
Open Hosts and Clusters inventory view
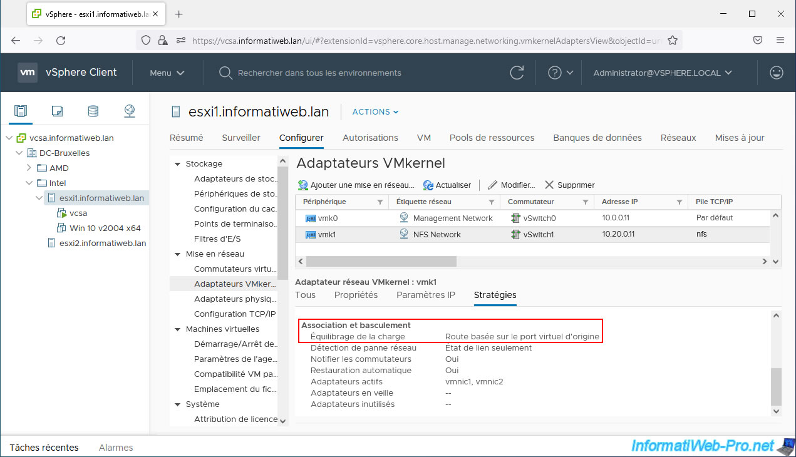click(21, 111)
